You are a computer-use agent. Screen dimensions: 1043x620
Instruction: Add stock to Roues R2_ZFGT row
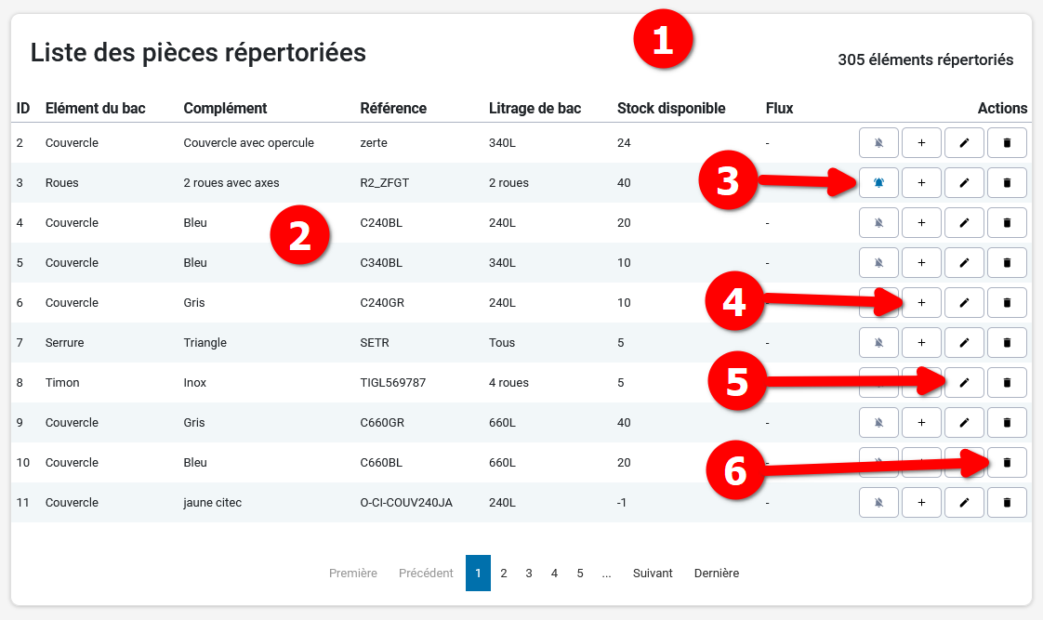click(921, 183)
